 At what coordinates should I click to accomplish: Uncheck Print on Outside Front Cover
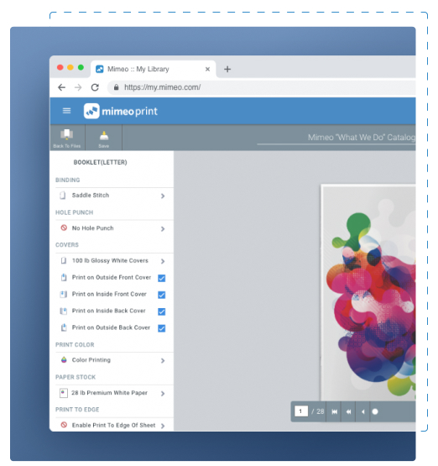pos(162,278)
